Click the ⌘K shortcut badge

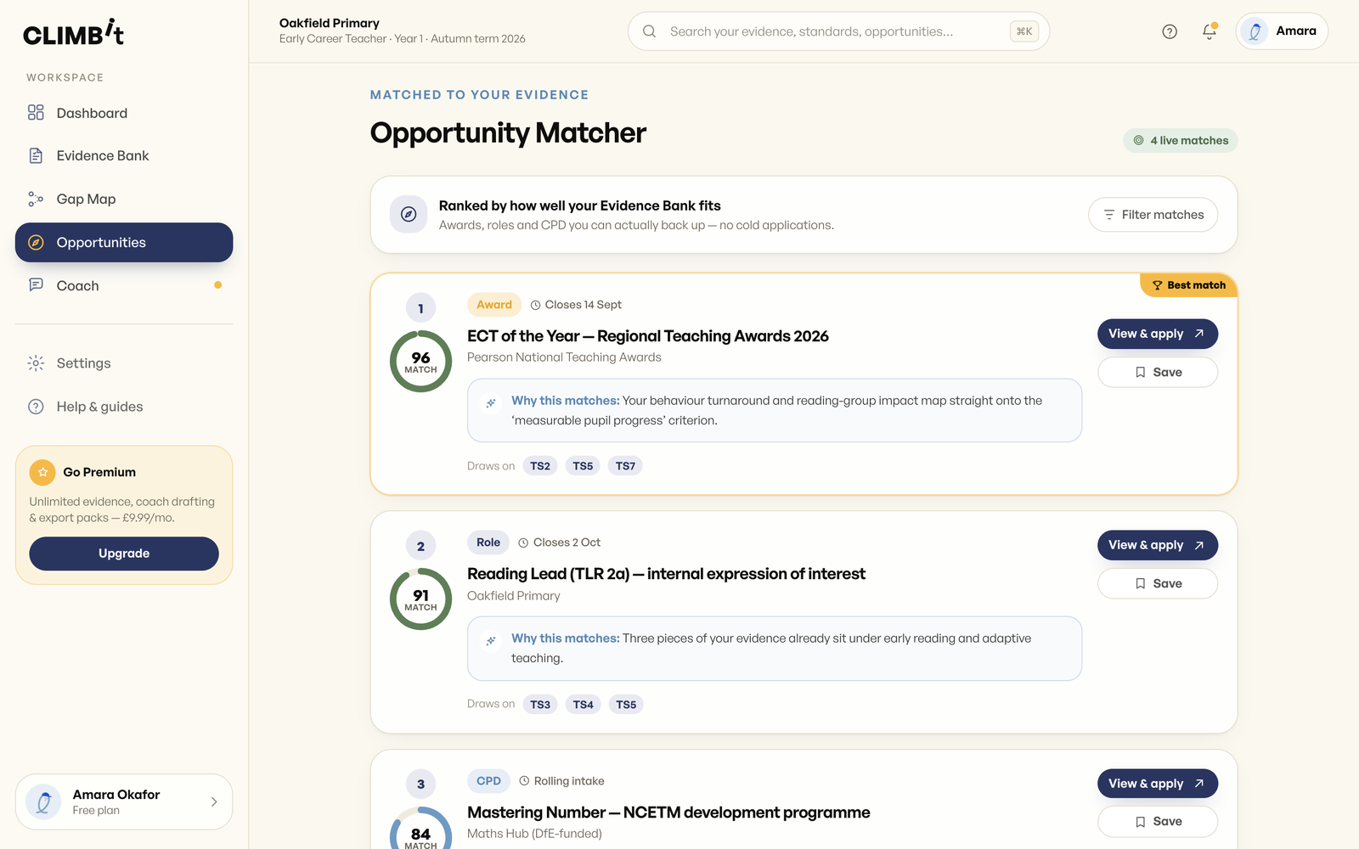click(x=1024, y=31)
